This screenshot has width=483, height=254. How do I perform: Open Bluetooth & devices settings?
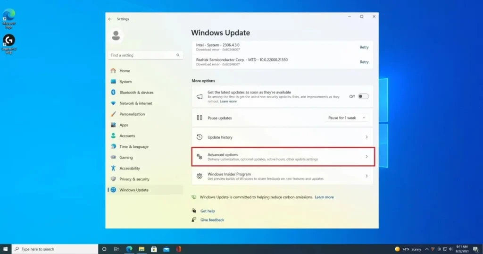145,93
